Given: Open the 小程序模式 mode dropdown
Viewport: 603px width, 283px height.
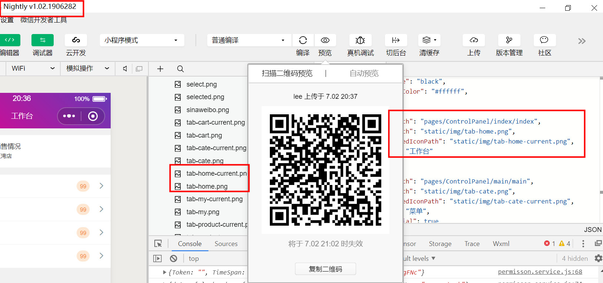Looking at the screenshot, I should pyautogui.click(x=142, y=40).
